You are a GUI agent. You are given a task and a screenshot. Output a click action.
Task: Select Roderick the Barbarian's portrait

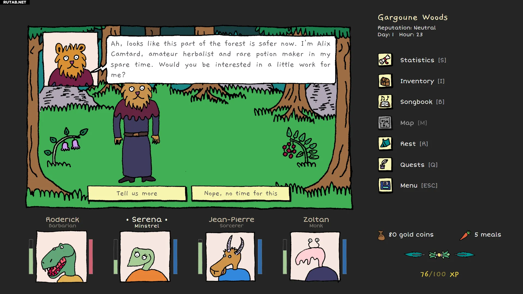(x=62, y=257)
